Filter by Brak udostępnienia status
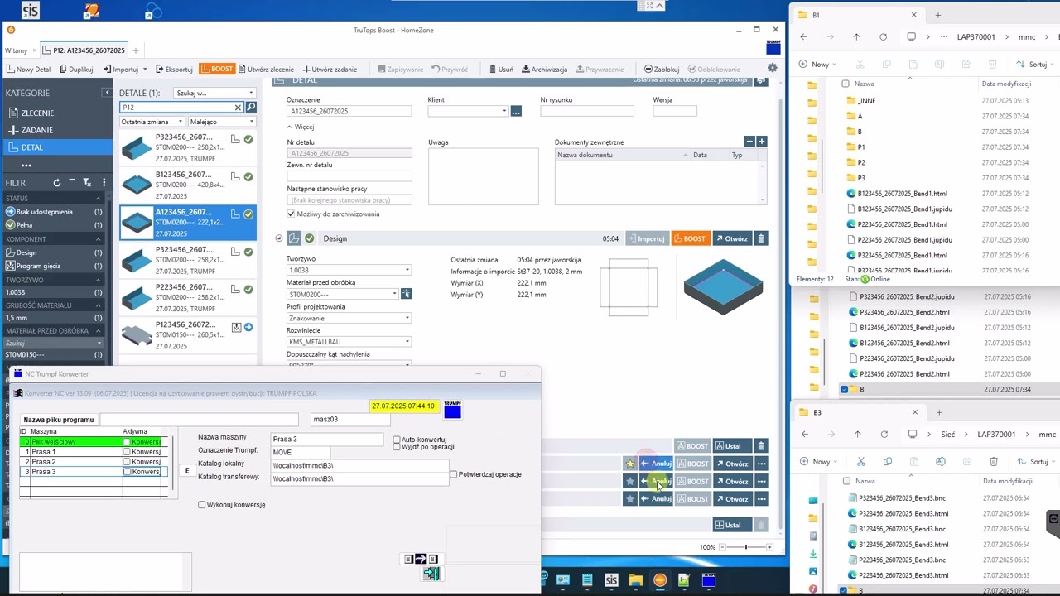Image resolution: width=1060 pixels, height=596 pixels. (54, 212)
